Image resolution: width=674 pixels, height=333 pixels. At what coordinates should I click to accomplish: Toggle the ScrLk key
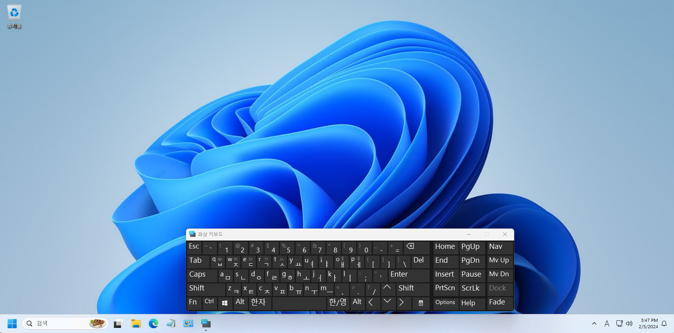tap(472, 289)
